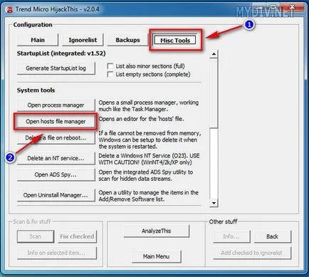Click the Back button

pos(272,236)
